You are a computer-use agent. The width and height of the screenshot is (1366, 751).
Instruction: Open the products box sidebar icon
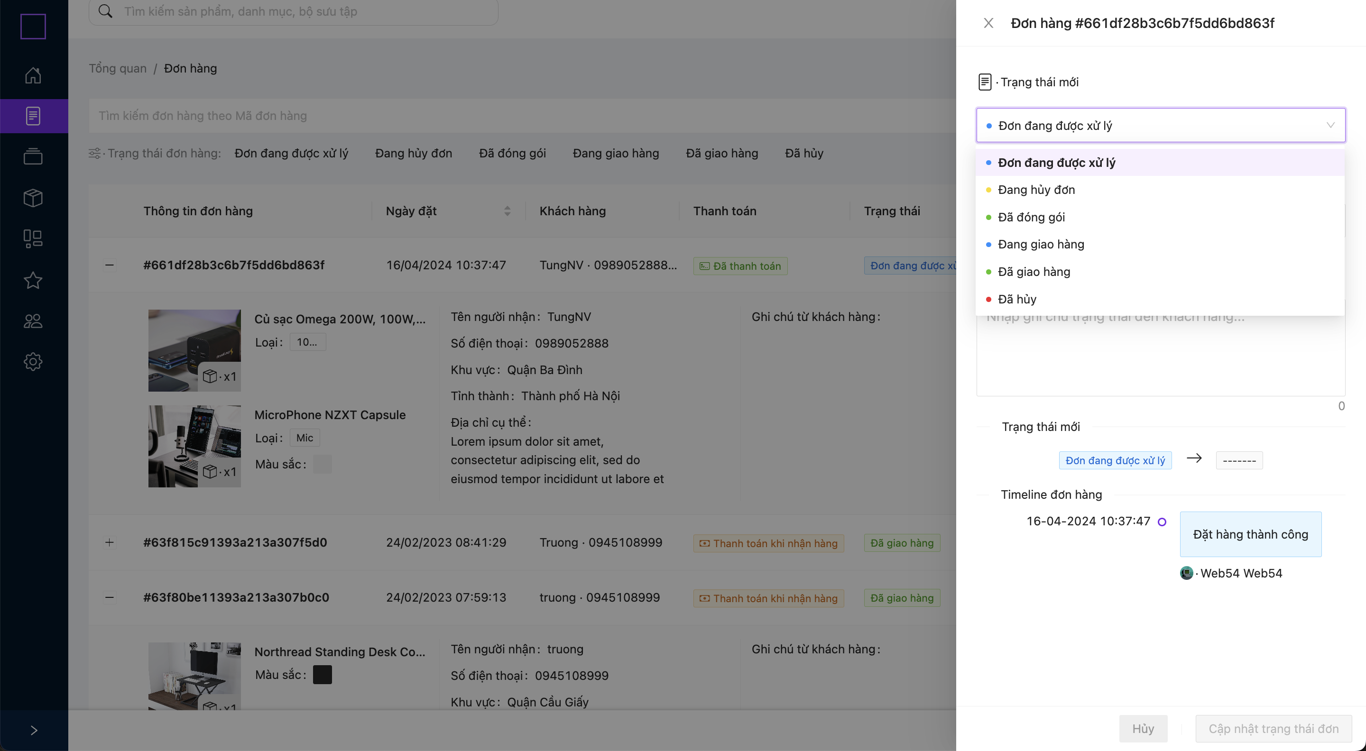pyautogui.click(x=33, y=198)
